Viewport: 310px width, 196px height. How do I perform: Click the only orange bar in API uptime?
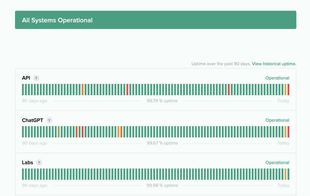83,90
